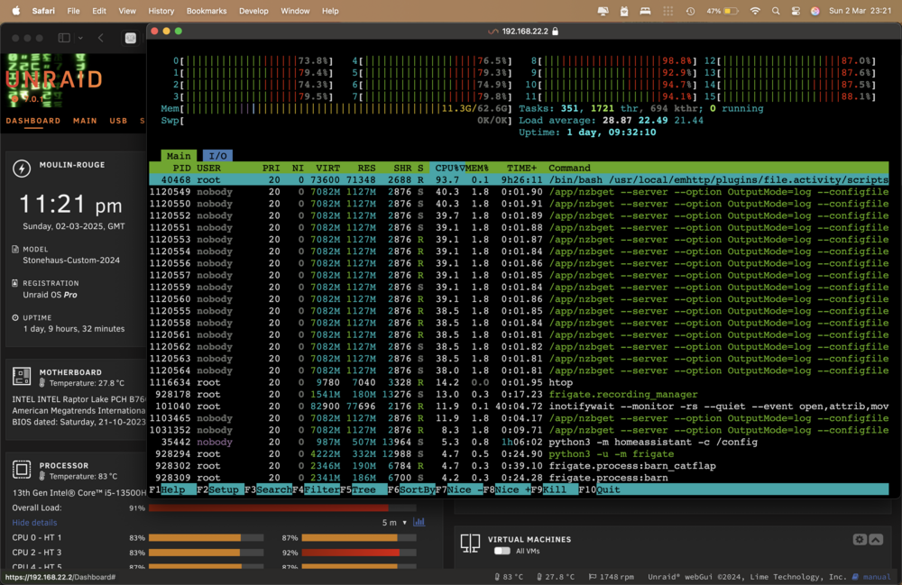Click the Virtual Machines monitor icon
902x585 pixels.
coord(470,543)
